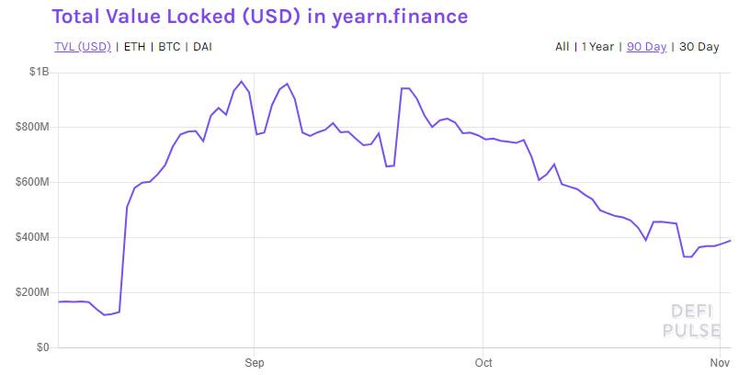Click the $1B y-axis label
The image size is (750, 375).
click(x=38, y=72)
